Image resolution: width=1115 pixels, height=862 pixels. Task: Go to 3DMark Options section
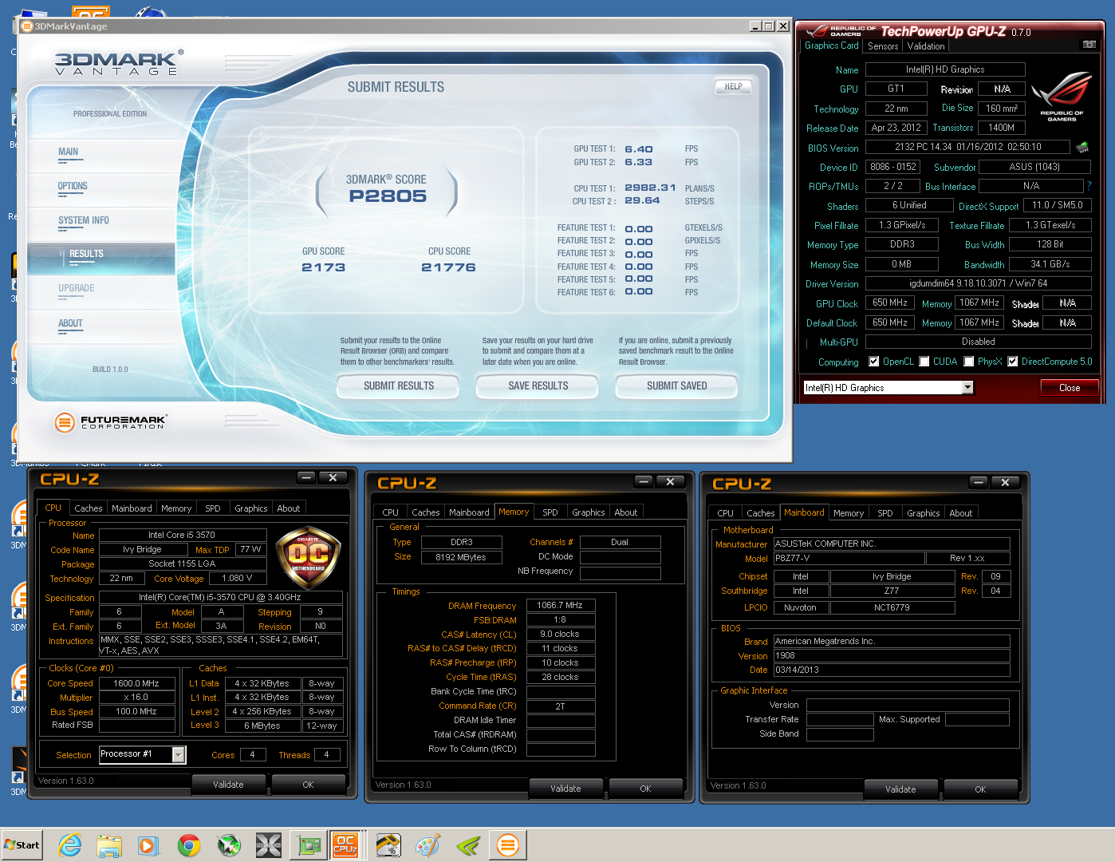tap(73, 186)
